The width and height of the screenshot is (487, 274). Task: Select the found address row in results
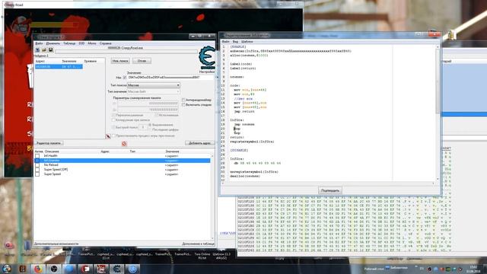click(x=59, y=67)
